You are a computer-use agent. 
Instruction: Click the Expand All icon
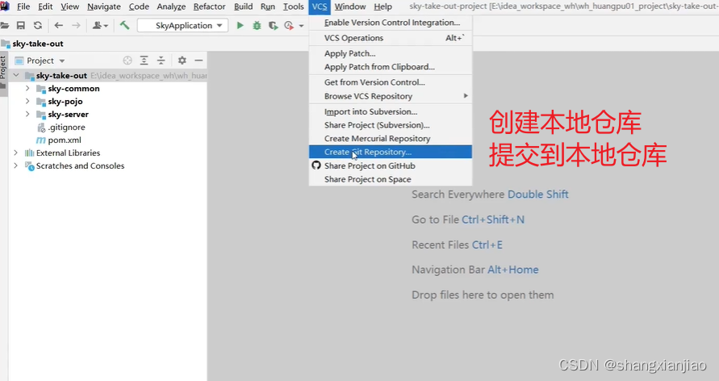click(x=144, y=61)
